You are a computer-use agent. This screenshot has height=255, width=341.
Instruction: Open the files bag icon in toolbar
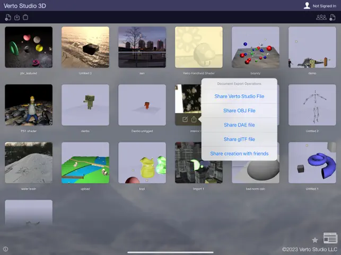click(x=25, y=17)
